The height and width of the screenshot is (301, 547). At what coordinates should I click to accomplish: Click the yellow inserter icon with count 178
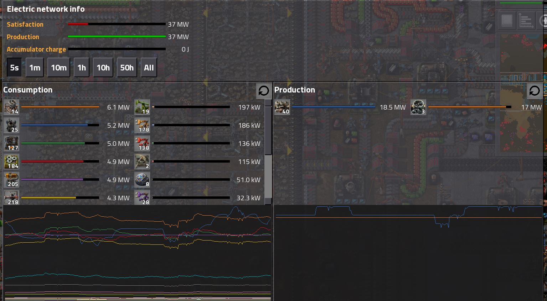pyautogui.click(x=142, y=125)
